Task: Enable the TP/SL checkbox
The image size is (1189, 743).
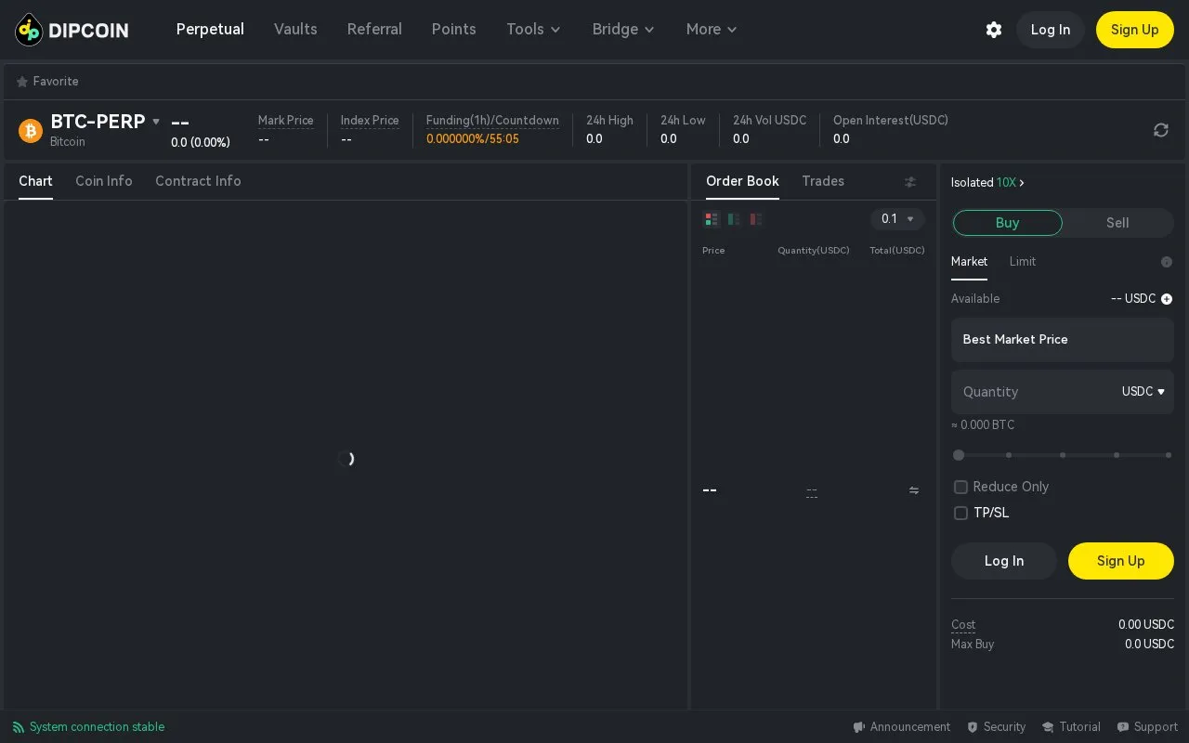Action: pos(961,513)
